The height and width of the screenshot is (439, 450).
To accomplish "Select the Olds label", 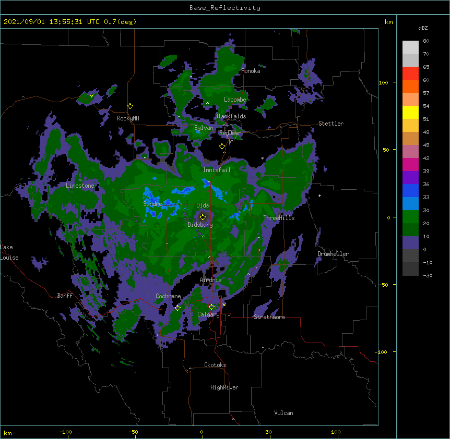I will click(203, 205).
